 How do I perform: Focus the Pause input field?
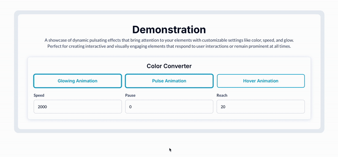click(x=169, y=107)
